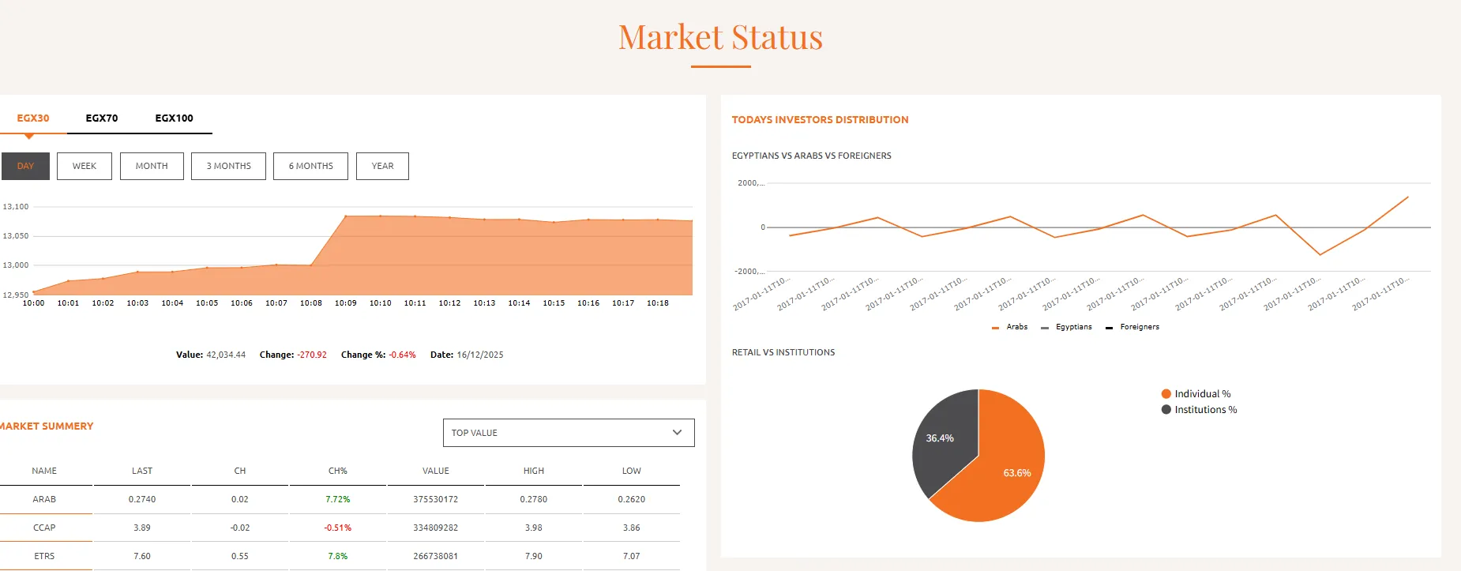Select the WEEK time range button

coord(85,167)
